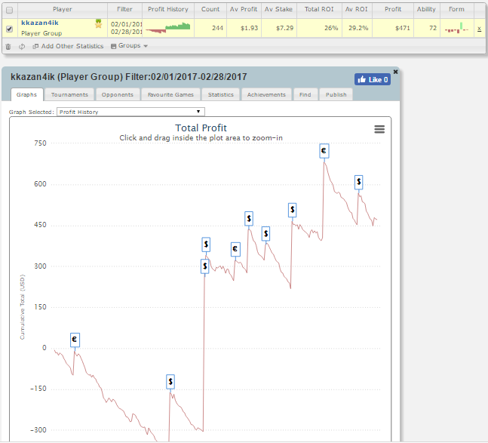Sort by Av Profit column header
This screenshot has height=443, width=488.
[244, 9]
